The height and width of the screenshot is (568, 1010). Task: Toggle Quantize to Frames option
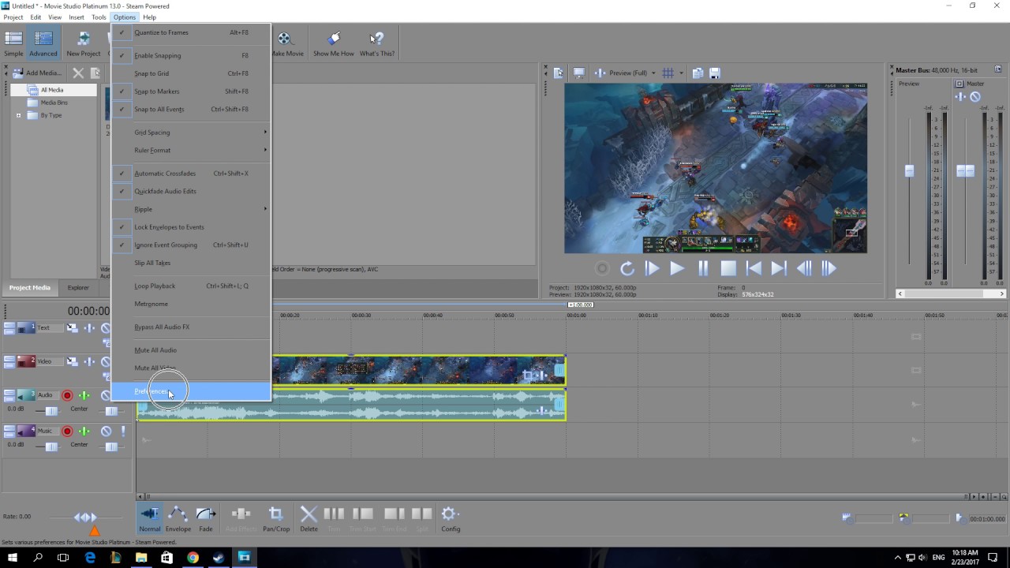tap(191, 32)
